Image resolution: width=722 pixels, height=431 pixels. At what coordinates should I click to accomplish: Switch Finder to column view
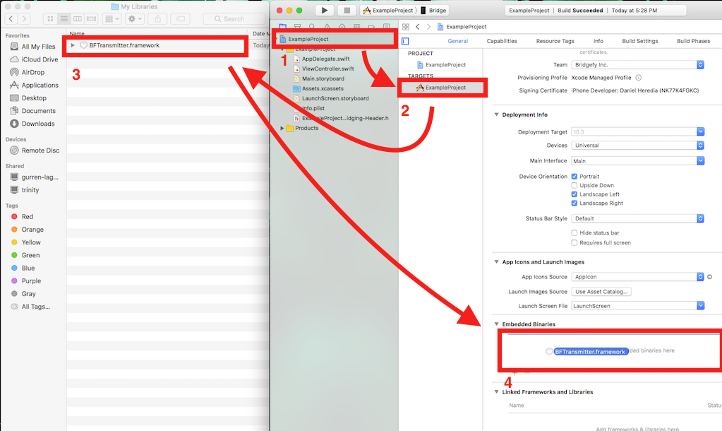[x=78, y=19]
